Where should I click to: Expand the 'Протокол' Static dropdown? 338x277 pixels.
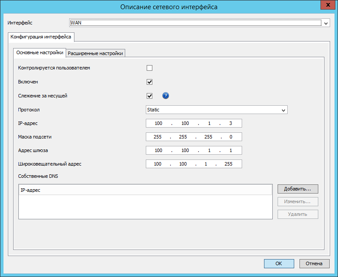(x=283, y=110)
